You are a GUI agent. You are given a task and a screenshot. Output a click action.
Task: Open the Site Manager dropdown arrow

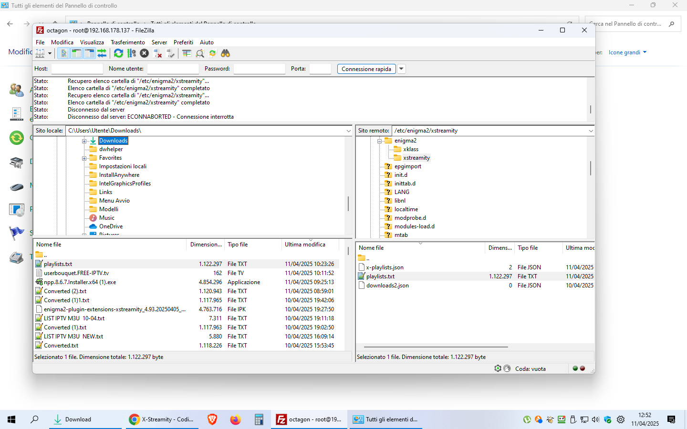point(50,53)
